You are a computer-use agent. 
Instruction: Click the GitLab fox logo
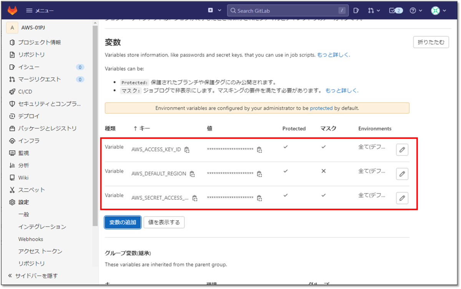[x=12, y=10]
